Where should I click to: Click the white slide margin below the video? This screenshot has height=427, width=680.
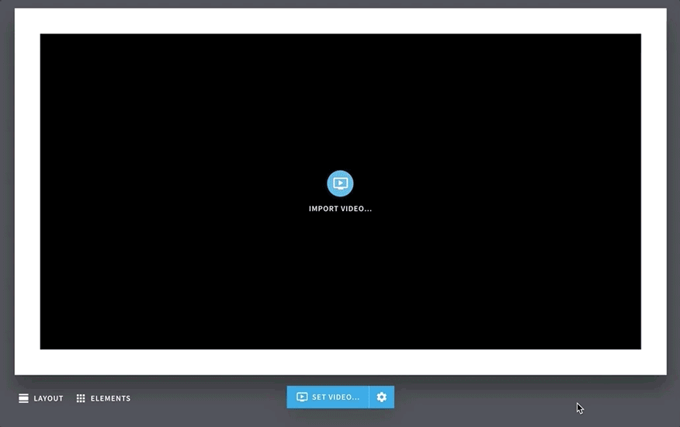tap(340, 362)
